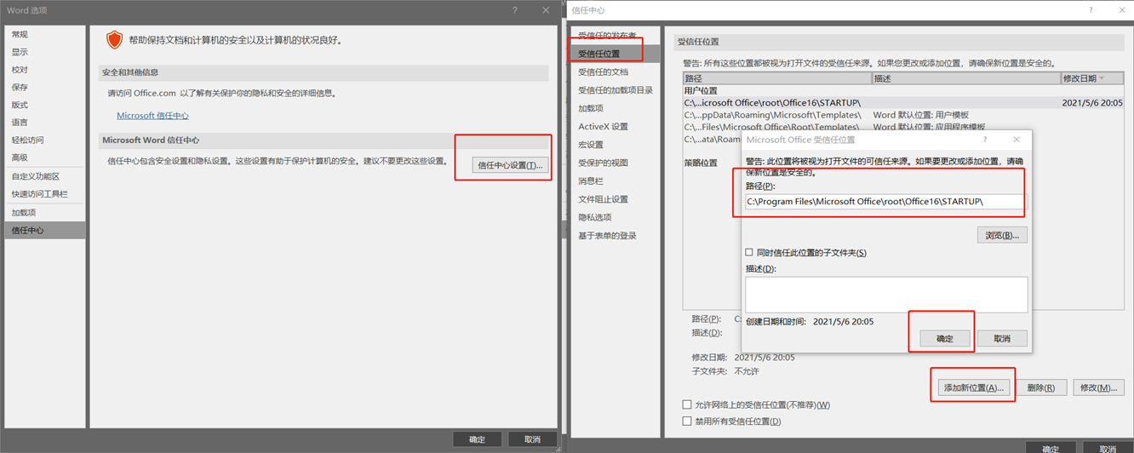The height and width of the screenshot is (453, 1134).
Task: Click the 描述 column header
Action: (x=966, y=78)
